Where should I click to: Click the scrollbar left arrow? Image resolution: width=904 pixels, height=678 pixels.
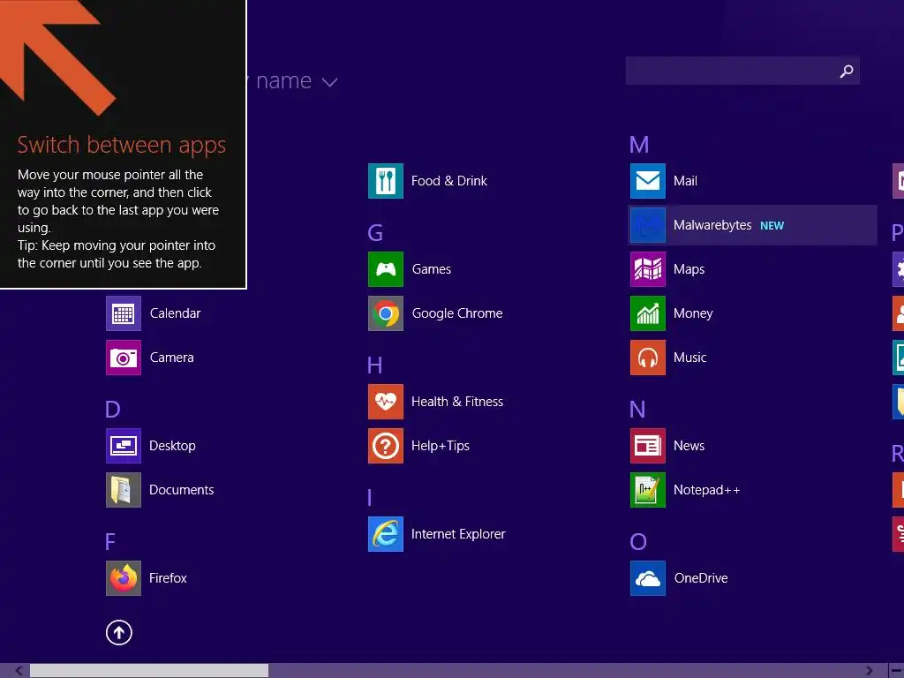point(19,671)
